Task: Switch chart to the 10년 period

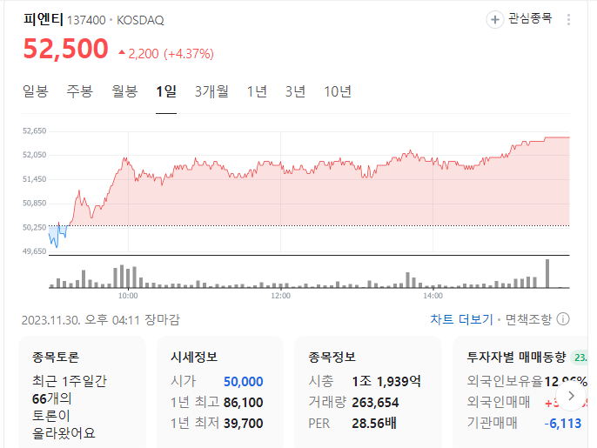Action: coord(338,91)
